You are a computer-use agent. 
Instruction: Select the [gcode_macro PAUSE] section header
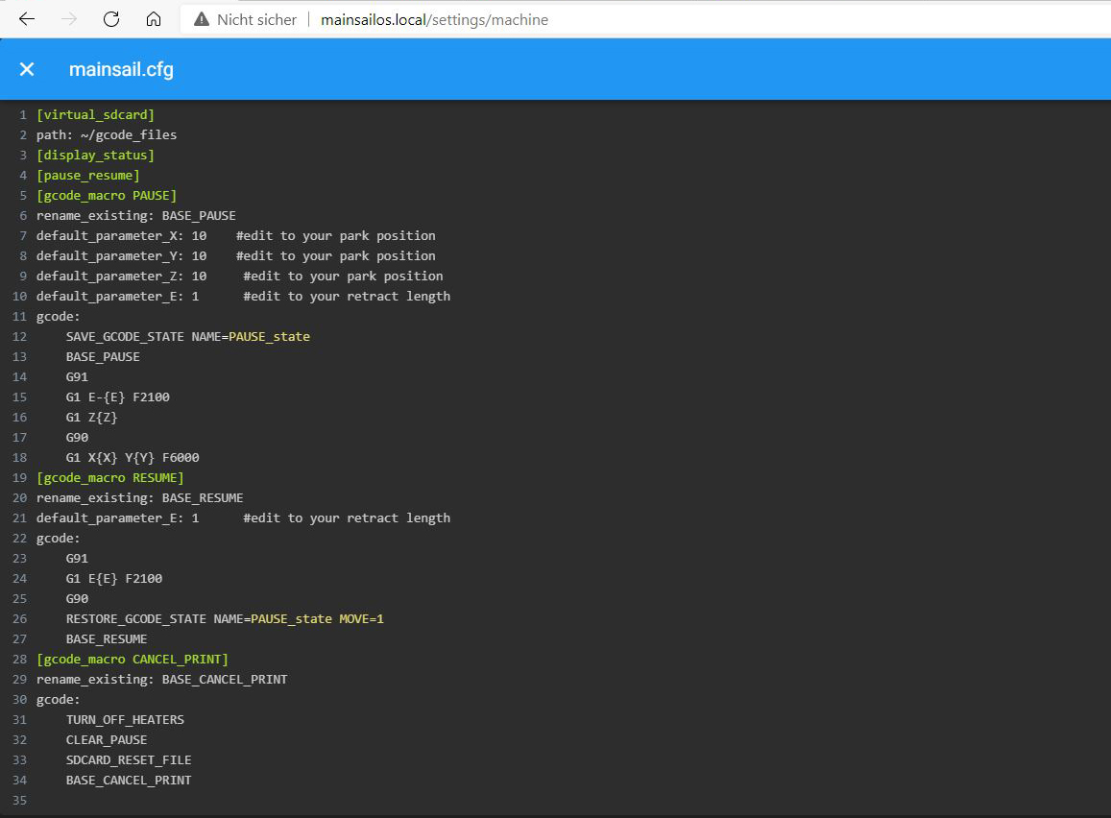107,196
